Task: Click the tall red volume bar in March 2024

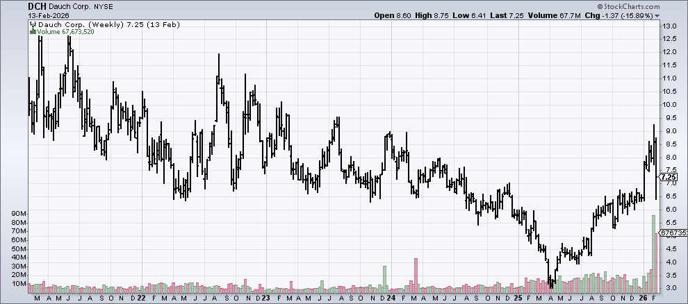Action: pyautogui.click(x=416, y=276)
